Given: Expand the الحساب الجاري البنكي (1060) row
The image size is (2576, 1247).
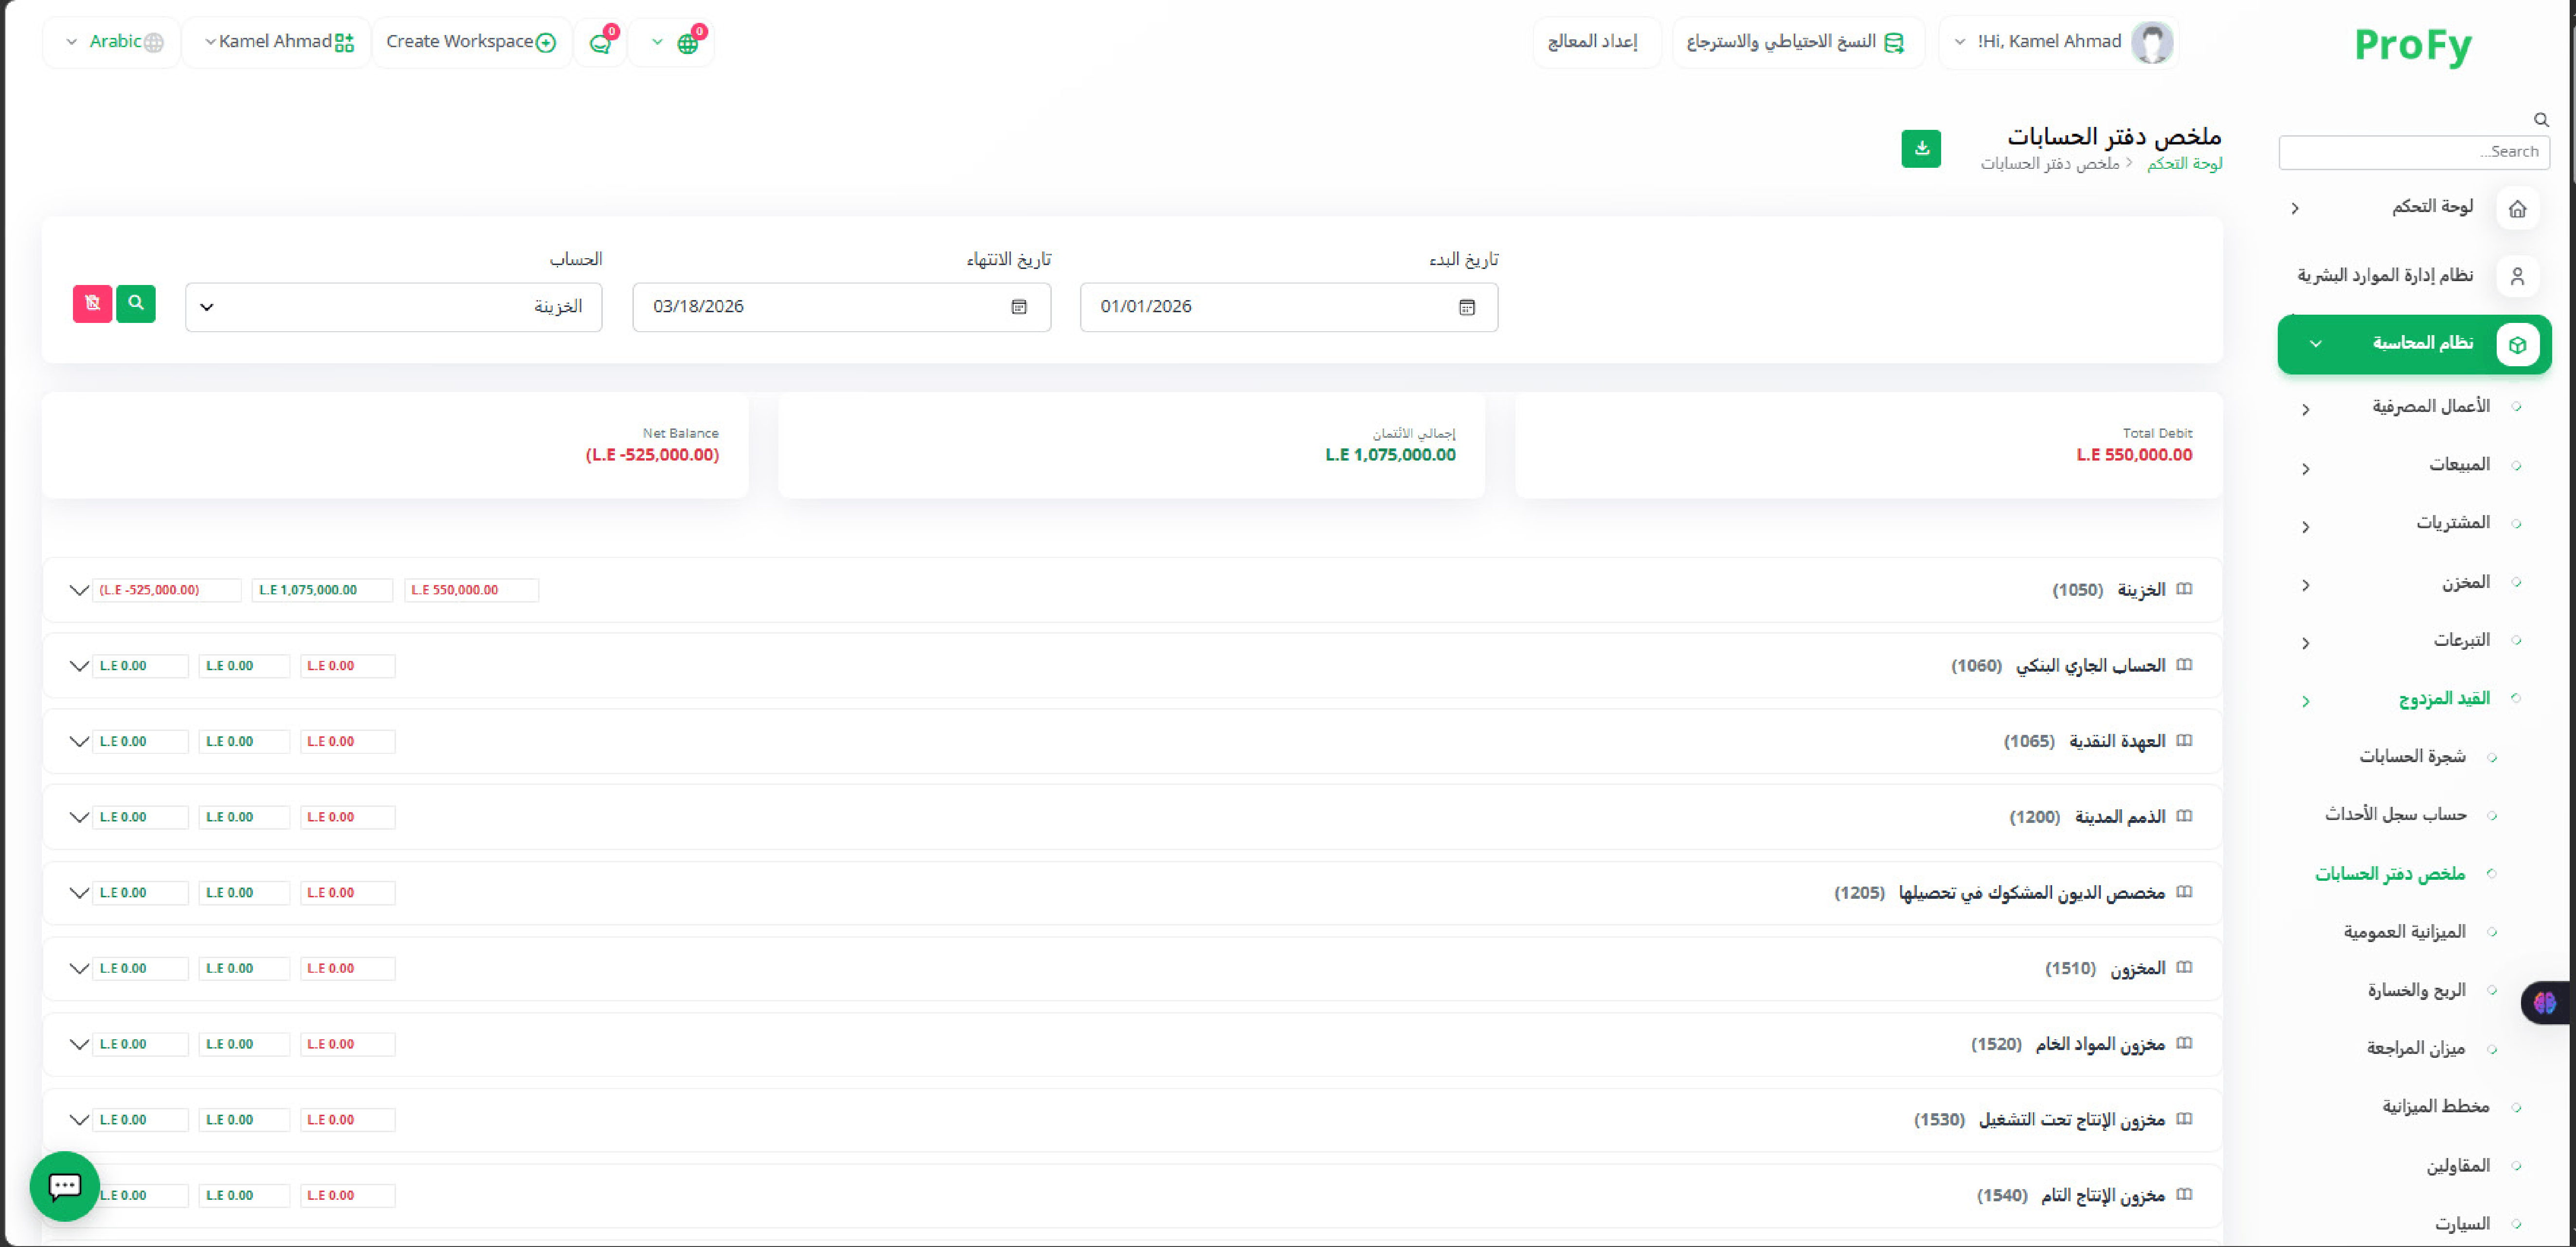Looking at the screenshot, I should tap(79, 666).
